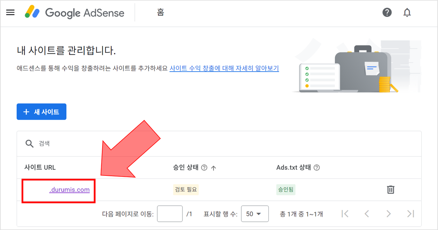Delete the durumis.com site with trash icon

(391, 190)
